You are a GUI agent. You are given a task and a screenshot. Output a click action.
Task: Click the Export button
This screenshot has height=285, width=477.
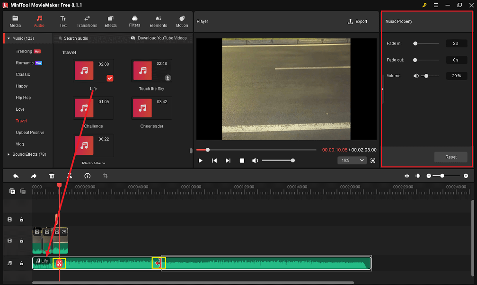coord(357,22)
